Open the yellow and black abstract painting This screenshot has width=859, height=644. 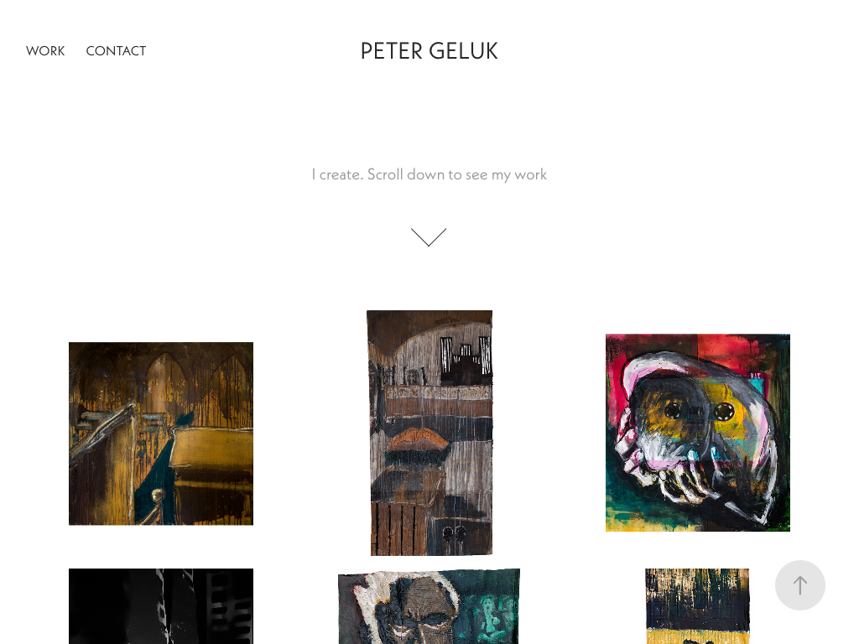697,606
